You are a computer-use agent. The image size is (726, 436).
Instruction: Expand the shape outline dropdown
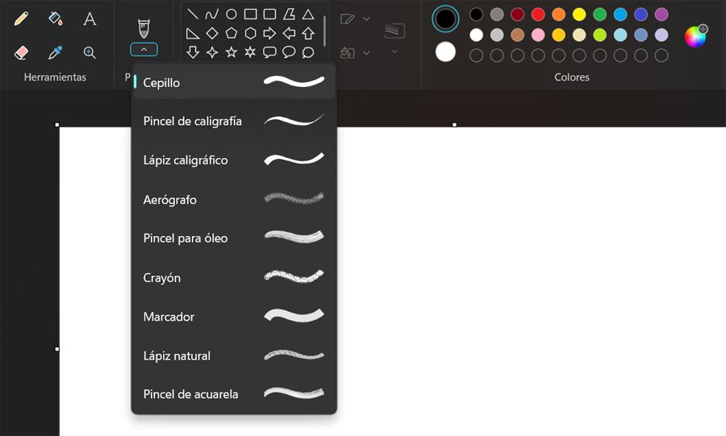(x=366, y=19)
